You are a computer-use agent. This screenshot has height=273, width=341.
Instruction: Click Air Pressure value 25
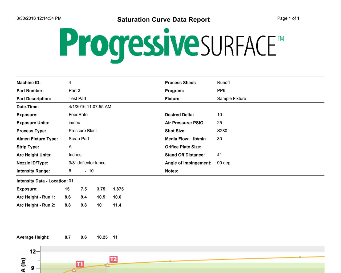click(220, 123)
